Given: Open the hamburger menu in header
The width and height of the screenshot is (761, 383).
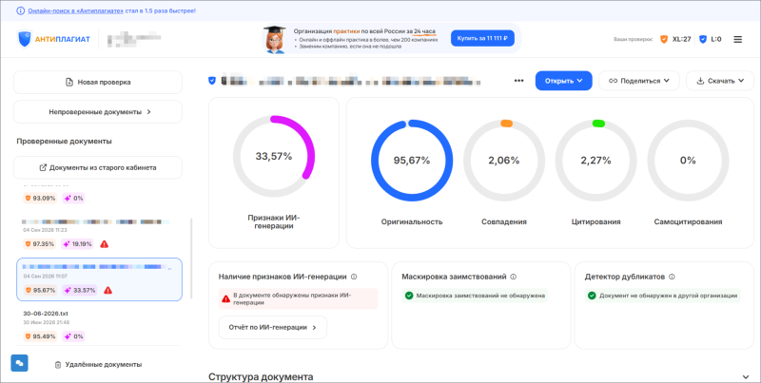Looking at the screenshot, I should click(738, 39).
